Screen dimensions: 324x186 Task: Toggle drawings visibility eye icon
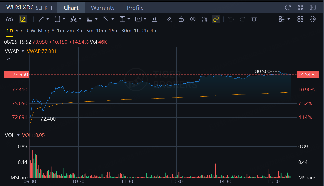(193, 19)
